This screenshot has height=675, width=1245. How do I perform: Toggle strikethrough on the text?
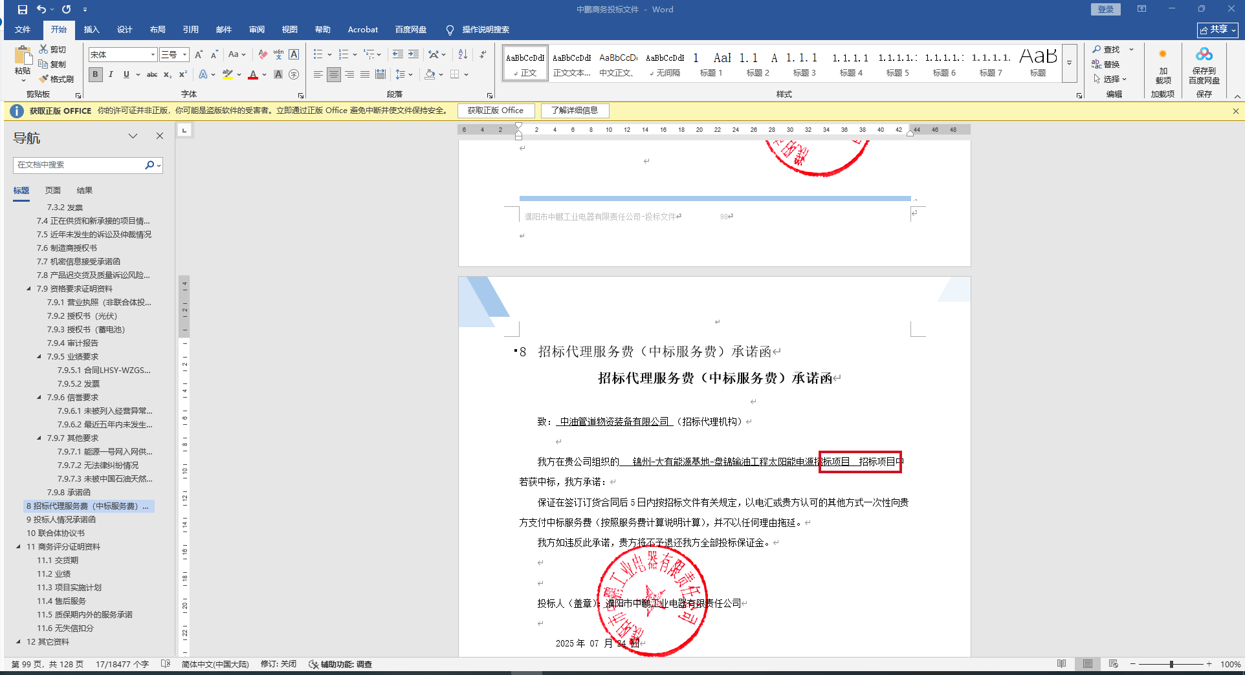152,74
